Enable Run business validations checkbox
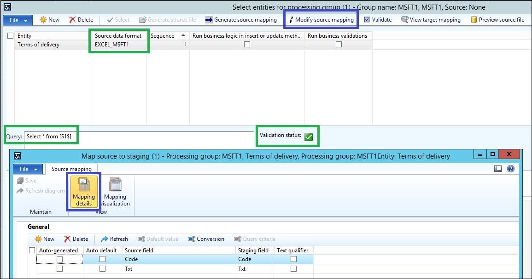Viewport: 532px width, 279px height. [x=339, y=45]
